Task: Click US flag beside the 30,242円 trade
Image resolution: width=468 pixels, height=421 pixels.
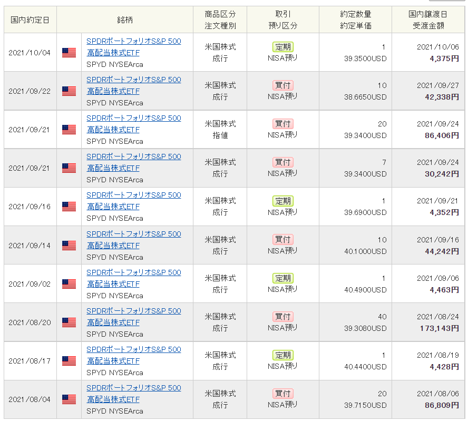Action: click(69, 168)
